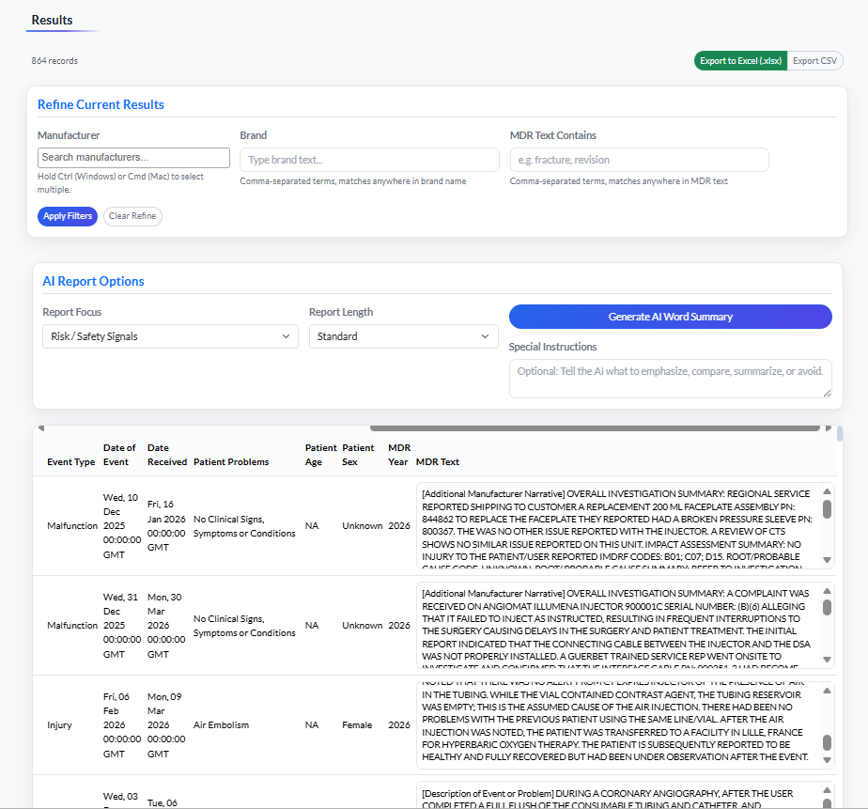Screen dimensions: 868x809
Task: Click the Air Embolism MDR text scrollbar thumb
Action: (827, 742)
